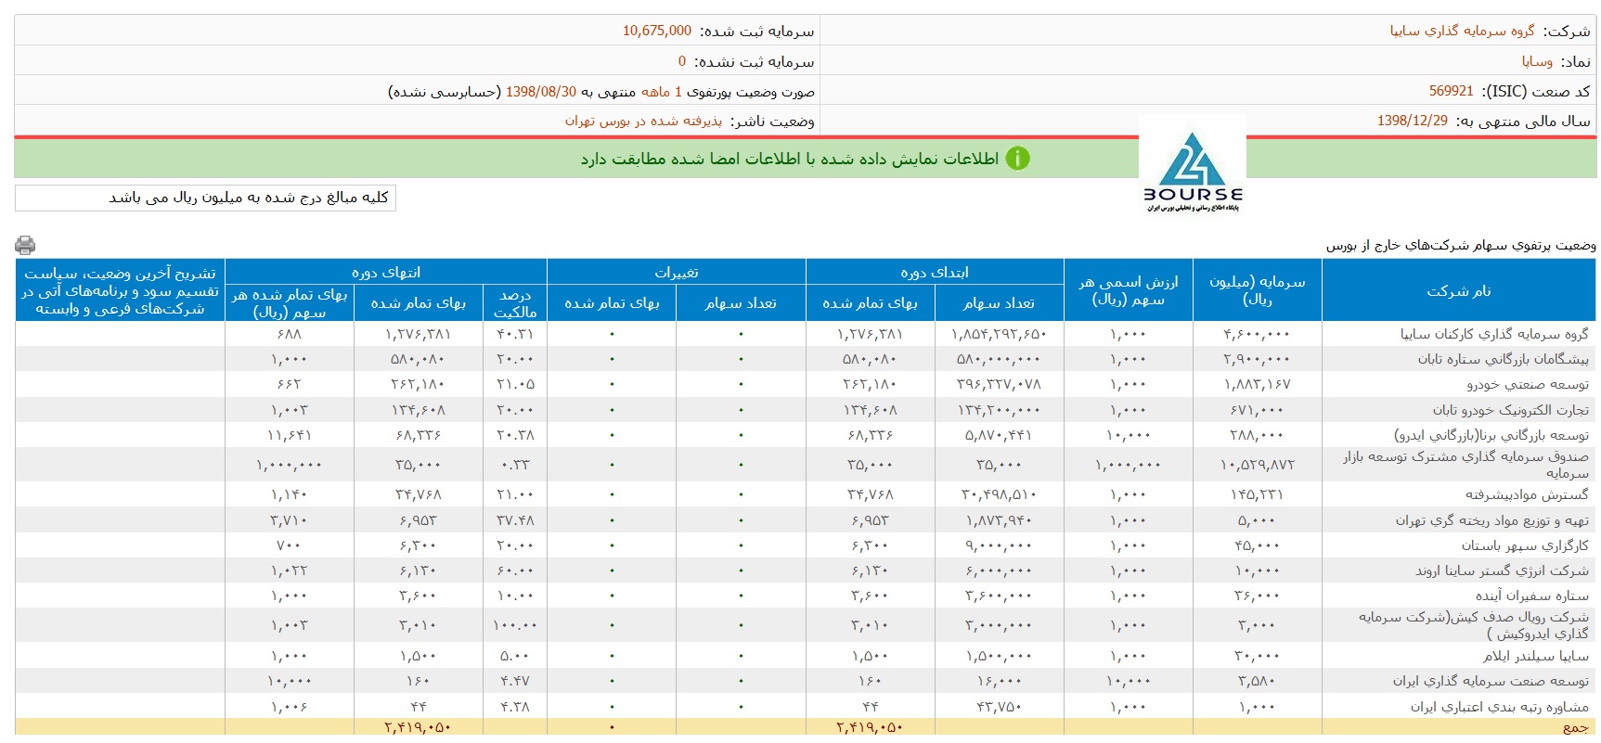
Task: Select the row کارگزاری سپهر باستان
Action: tap(1524, 545)
